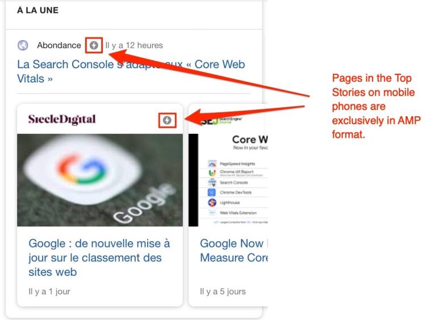Click the Abondance source name
The image size is (426, 320).
click(59, 45)
